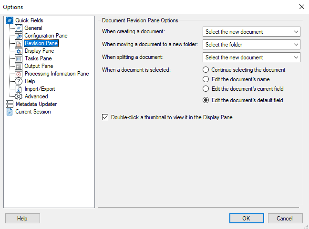Screen dimensions: 309x229
Task: Click the Advanced gear icon
Action: [x=19, y=96]
